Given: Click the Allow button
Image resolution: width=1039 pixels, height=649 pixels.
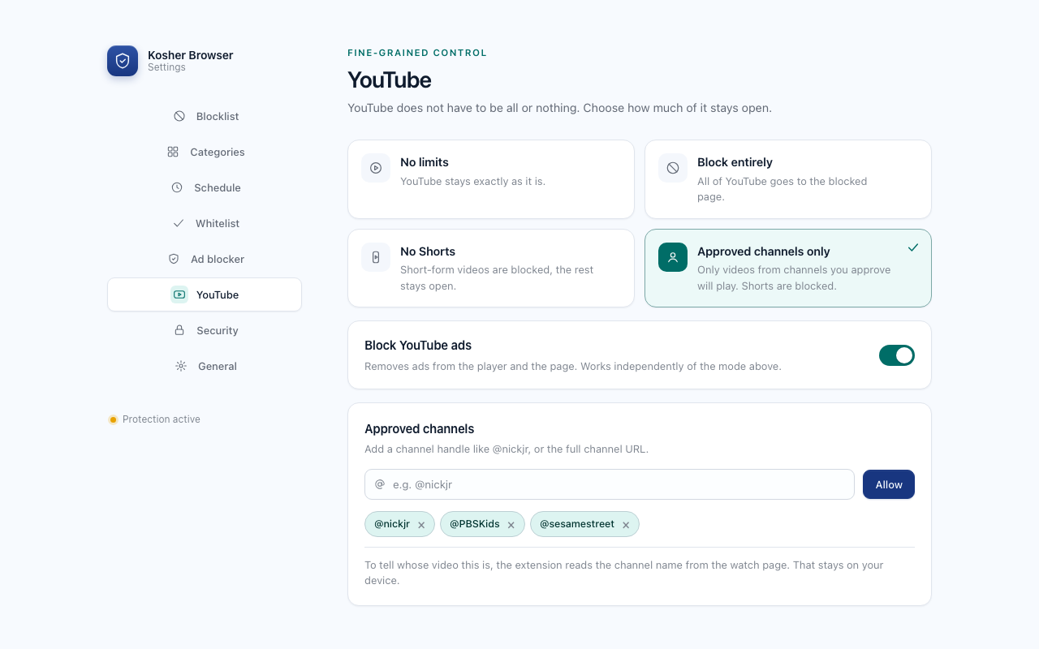Looking at the screenshot, I should (889, 484).
